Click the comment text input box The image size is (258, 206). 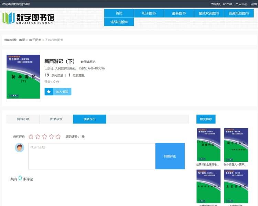coord(92,156)
